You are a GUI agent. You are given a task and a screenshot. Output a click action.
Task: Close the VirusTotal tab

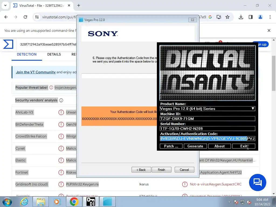coord(69,5)
